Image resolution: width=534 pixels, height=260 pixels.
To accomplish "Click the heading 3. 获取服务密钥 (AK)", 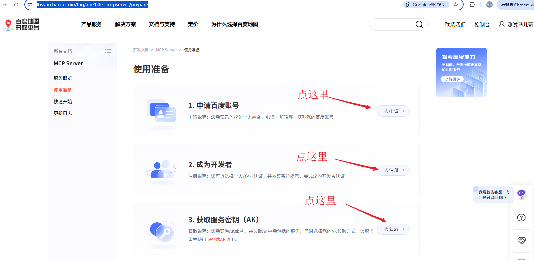I will [224, 220].
